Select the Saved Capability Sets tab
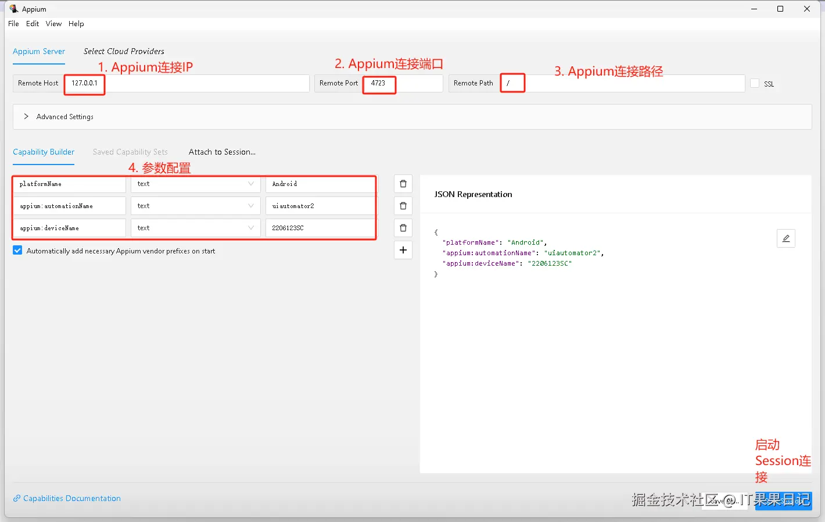The width and height of the screenshot is (825, 522). coord(130,152)
